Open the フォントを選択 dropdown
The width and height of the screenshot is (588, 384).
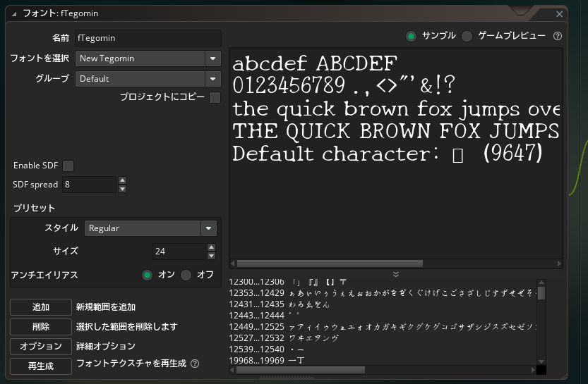click(212, 58)
